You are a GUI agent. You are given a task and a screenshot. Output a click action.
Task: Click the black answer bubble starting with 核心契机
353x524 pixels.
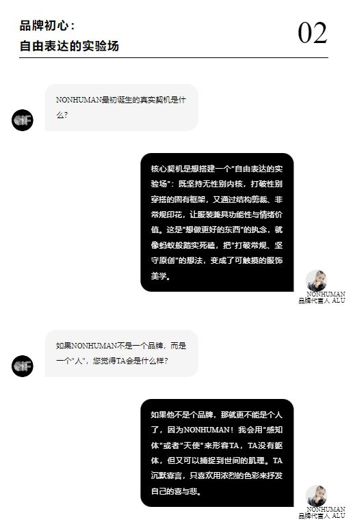click(x=217, y=222)
